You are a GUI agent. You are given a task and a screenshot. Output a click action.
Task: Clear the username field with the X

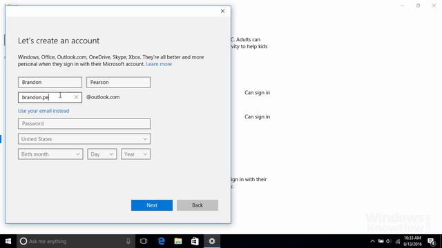(76, 97)
